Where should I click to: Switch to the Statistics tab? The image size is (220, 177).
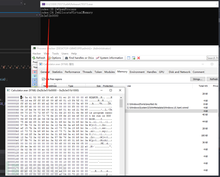pos(57,72)
